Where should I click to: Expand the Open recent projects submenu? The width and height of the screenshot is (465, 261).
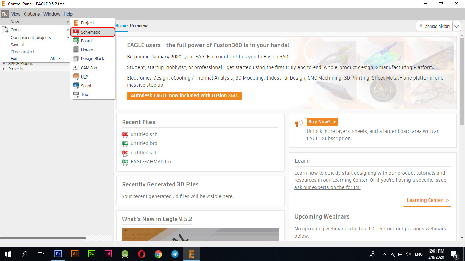pyautogui.click(x=35, y=37)
